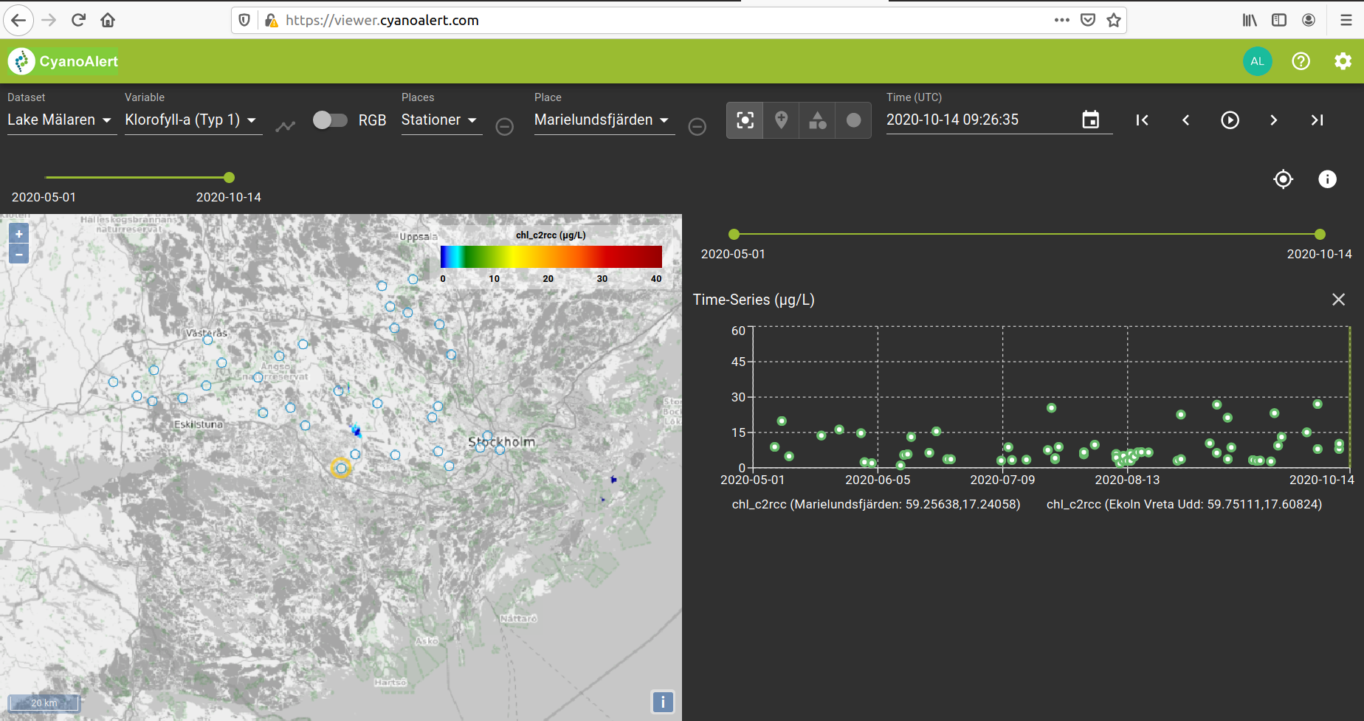Open the info panel icon
The height and width of the screenshot is (721, 1364).
tap(1326, 179)
